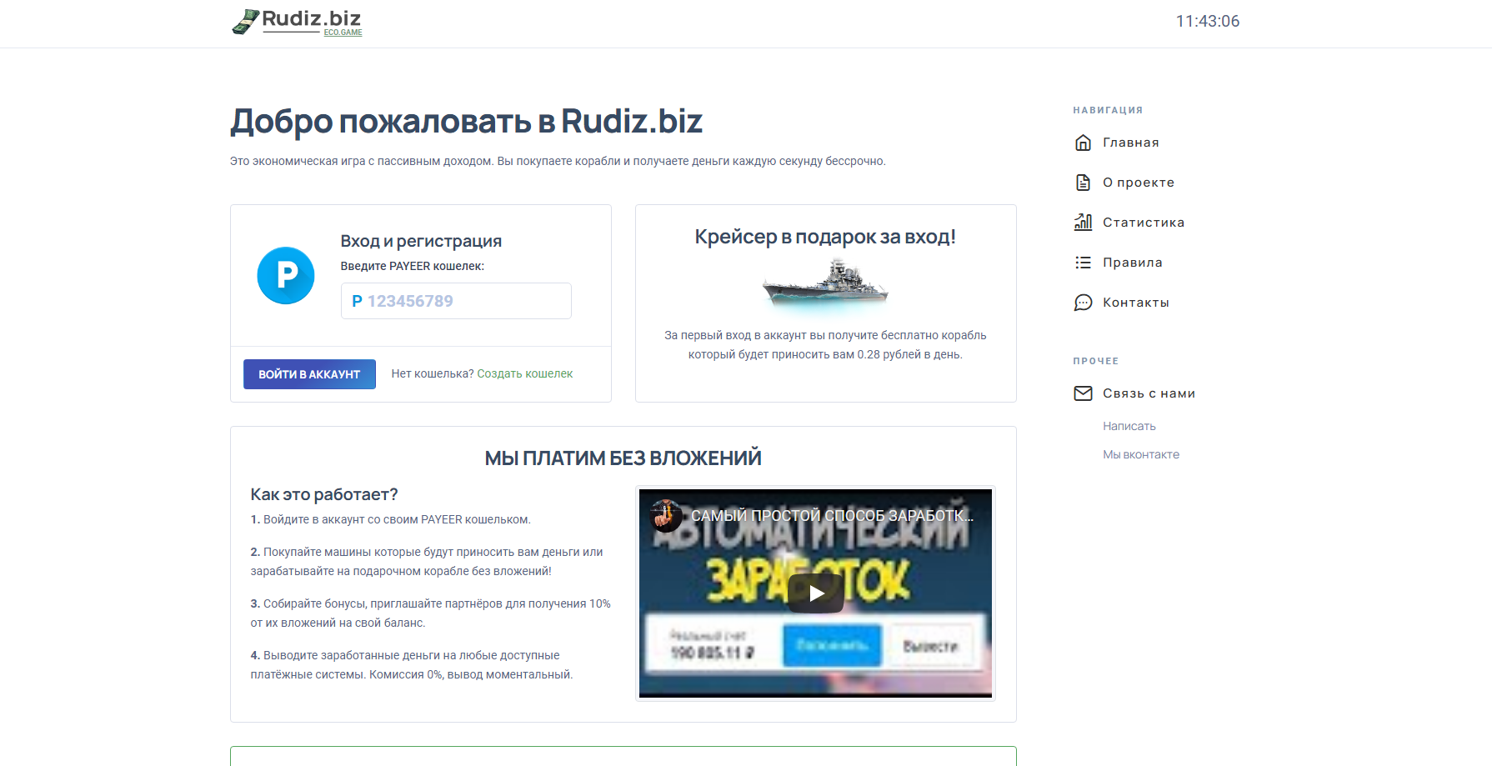This screenshot has width=1492, height=766.
Task: Click the chat bubble icon beside Контакты
Action: [1083, 303]
